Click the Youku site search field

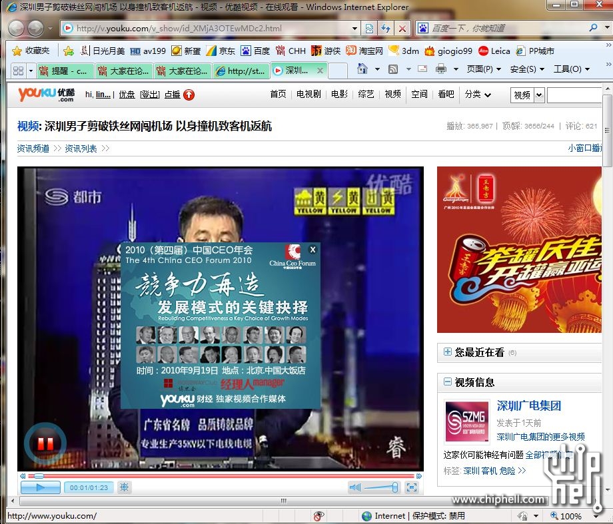[x=574, y=95]
